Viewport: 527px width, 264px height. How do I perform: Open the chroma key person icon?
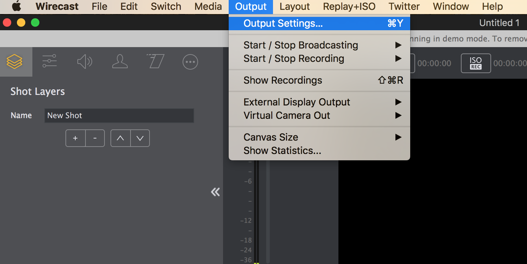coord(120,62)
